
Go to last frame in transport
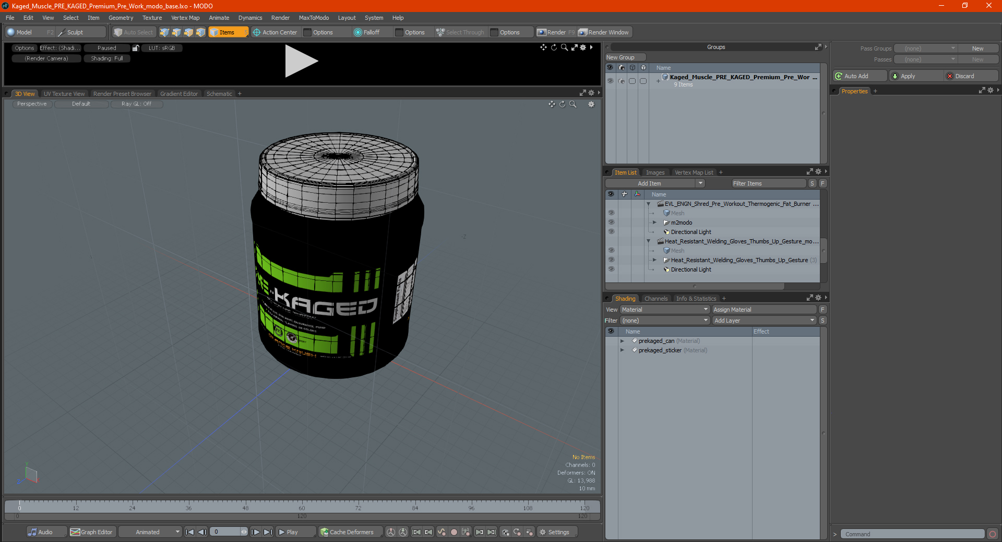point(268,532)
